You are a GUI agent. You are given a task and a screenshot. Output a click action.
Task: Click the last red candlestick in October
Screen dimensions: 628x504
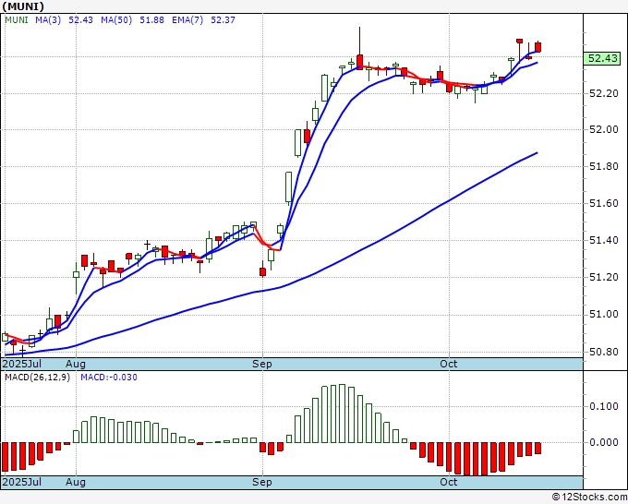pos(537,47)
